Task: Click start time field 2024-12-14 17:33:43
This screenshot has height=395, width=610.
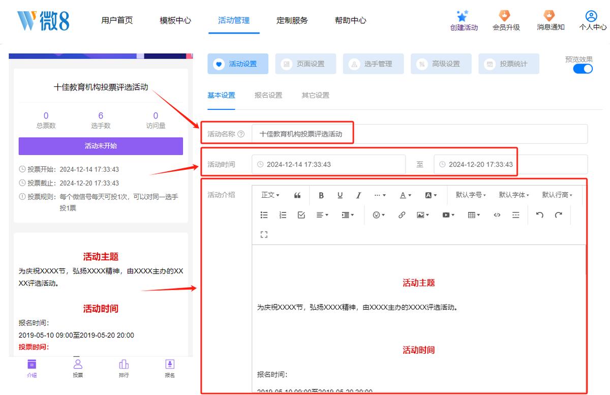Action: (329, 164)
